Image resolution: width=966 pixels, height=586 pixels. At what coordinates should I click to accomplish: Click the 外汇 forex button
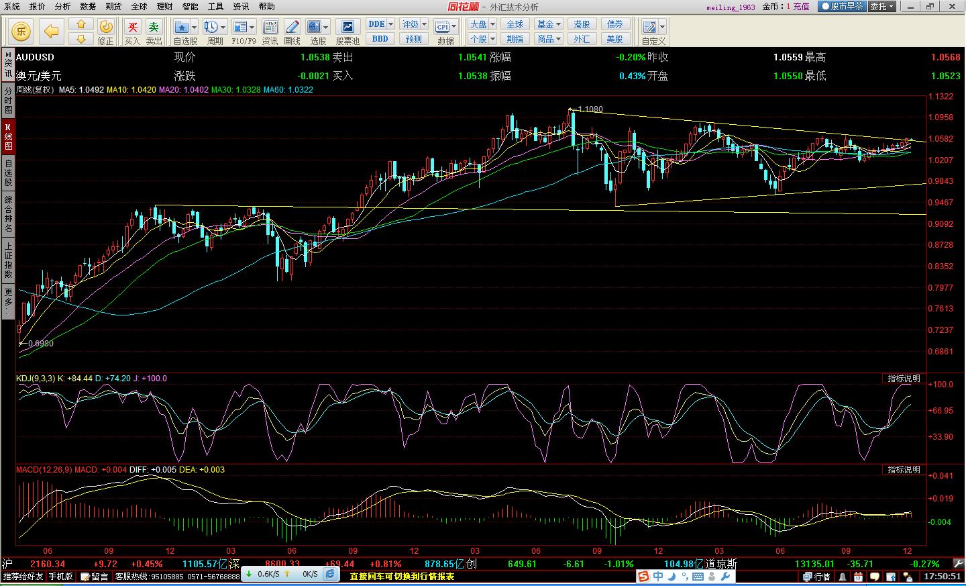pos(582,39)
